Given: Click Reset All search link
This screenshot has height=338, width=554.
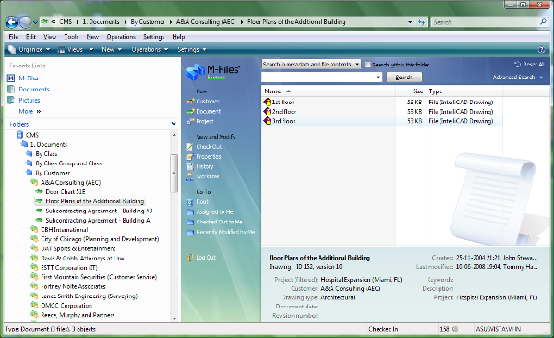Looking at the screenshot, I should point(529,65).
